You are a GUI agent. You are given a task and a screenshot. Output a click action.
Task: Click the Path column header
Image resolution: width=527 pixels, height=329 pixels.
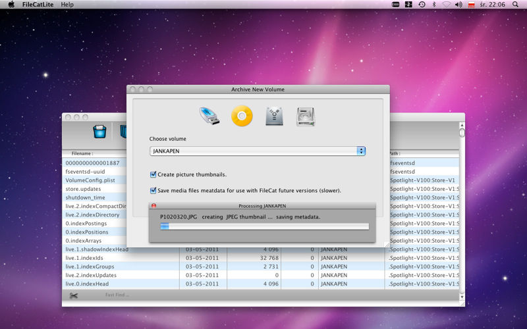coord(395,153)
